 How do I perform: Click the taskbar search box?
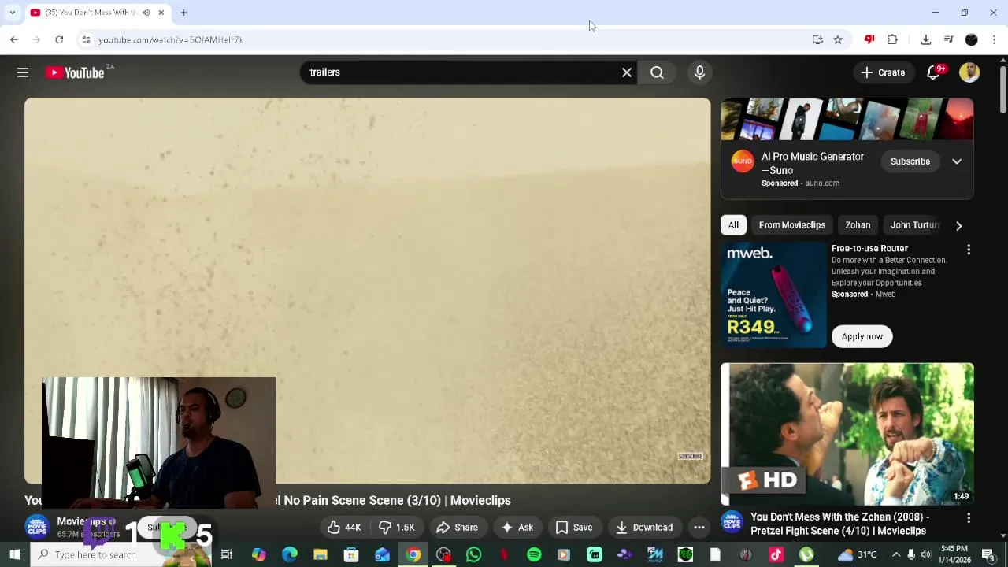tap(121, 554)
